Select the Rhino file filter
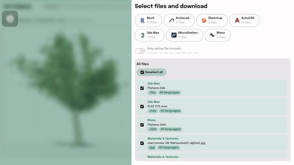Viewport: 294px width, 165px height. pyautogui.click(x=217, y=35)
